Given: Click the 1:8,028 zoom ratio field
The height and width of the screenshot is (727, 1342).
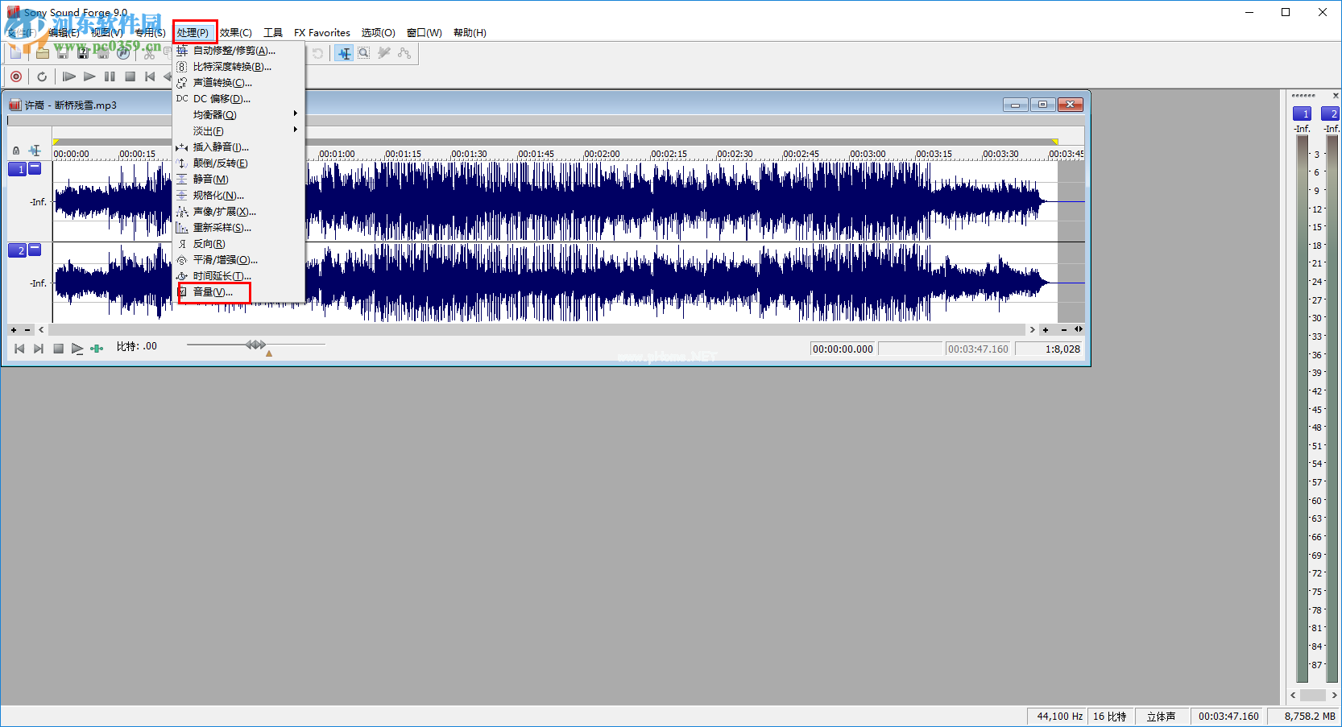Looking at the screenshot, I should tap(1049, 349).
